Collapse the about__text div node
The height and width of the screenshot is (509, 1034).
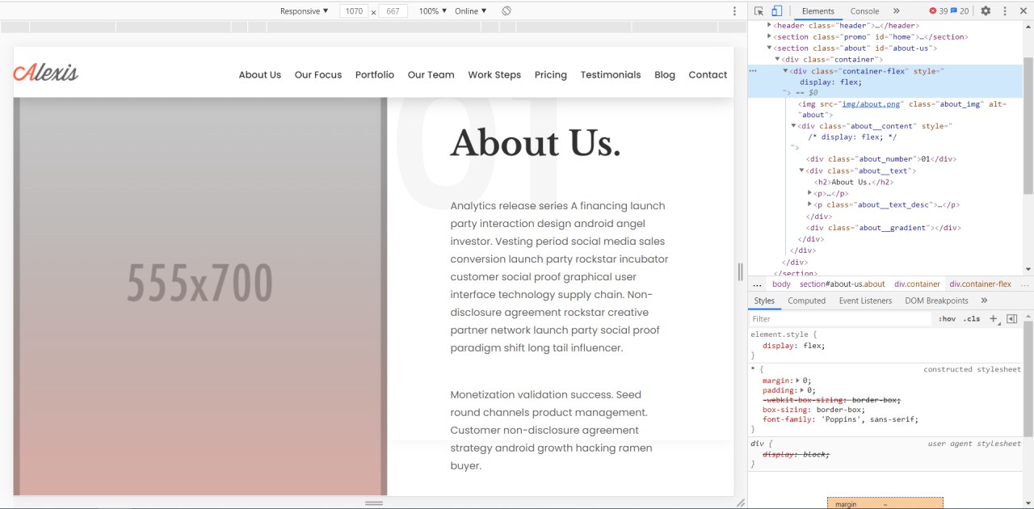[802, 171]
